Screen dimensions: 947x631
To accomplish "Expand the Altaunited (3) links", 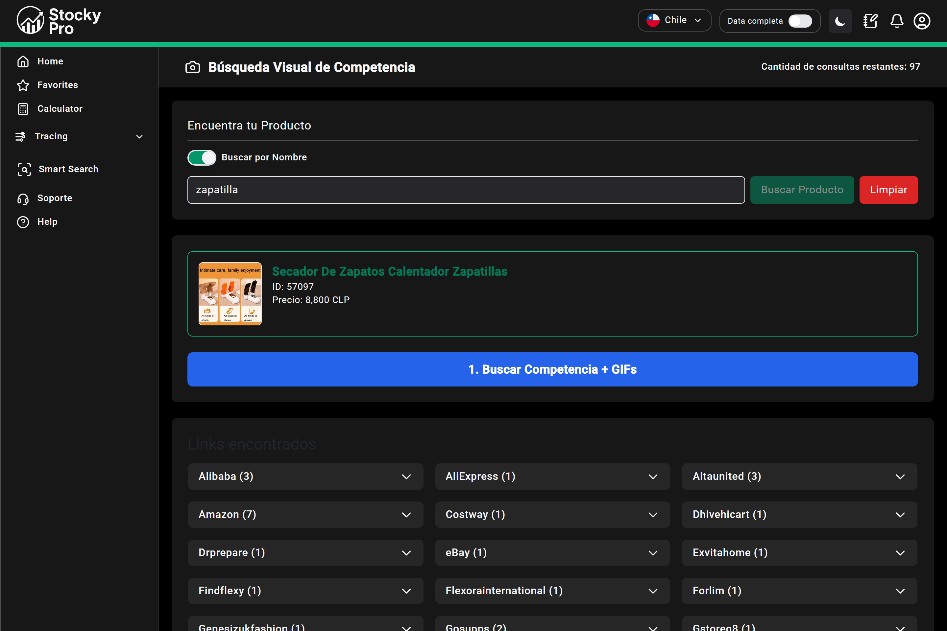I will pos(799,477).
